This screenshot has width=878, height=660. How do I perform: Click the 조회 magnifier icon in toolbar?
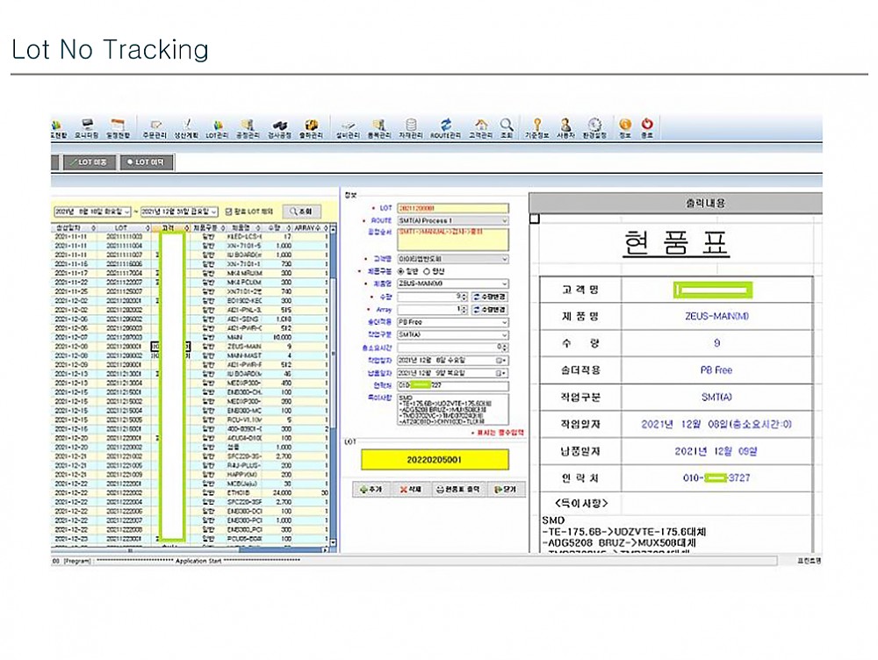point(507,128)
